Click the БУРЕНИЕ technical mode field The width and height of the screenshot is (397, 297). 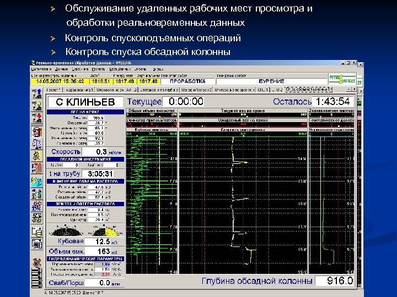pyautogui.click(x=271, y=81)
